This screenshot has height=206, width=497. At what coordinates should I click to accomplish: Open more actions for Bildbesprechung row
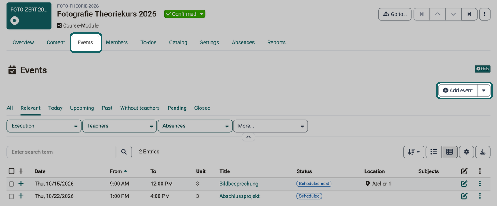click(x=480, y=184)
